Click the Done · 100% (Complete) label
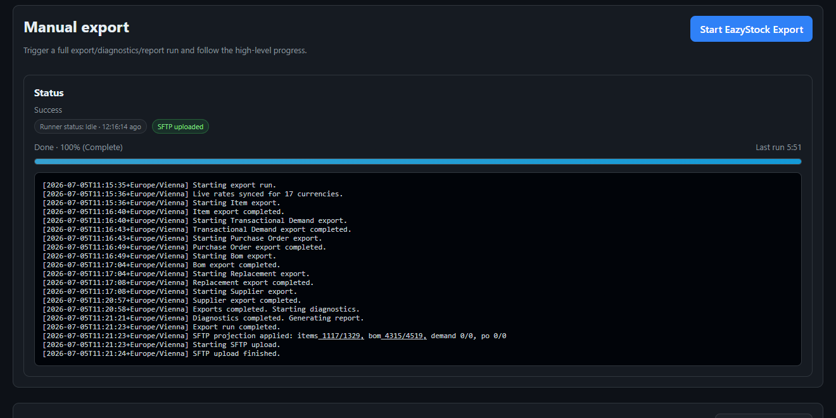Image resolution: width=836 pixels, height=418 pixels. tap(79, 147)
